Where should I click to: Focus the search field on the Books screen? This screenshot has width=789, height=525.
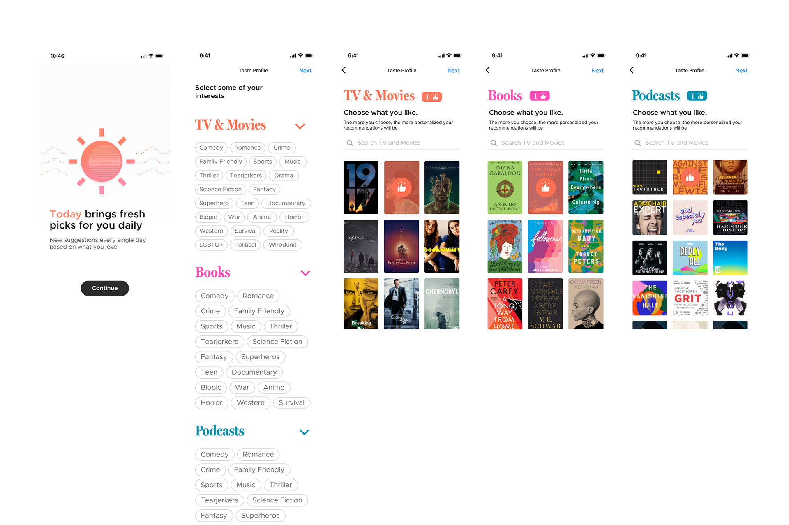click(546, 143)
